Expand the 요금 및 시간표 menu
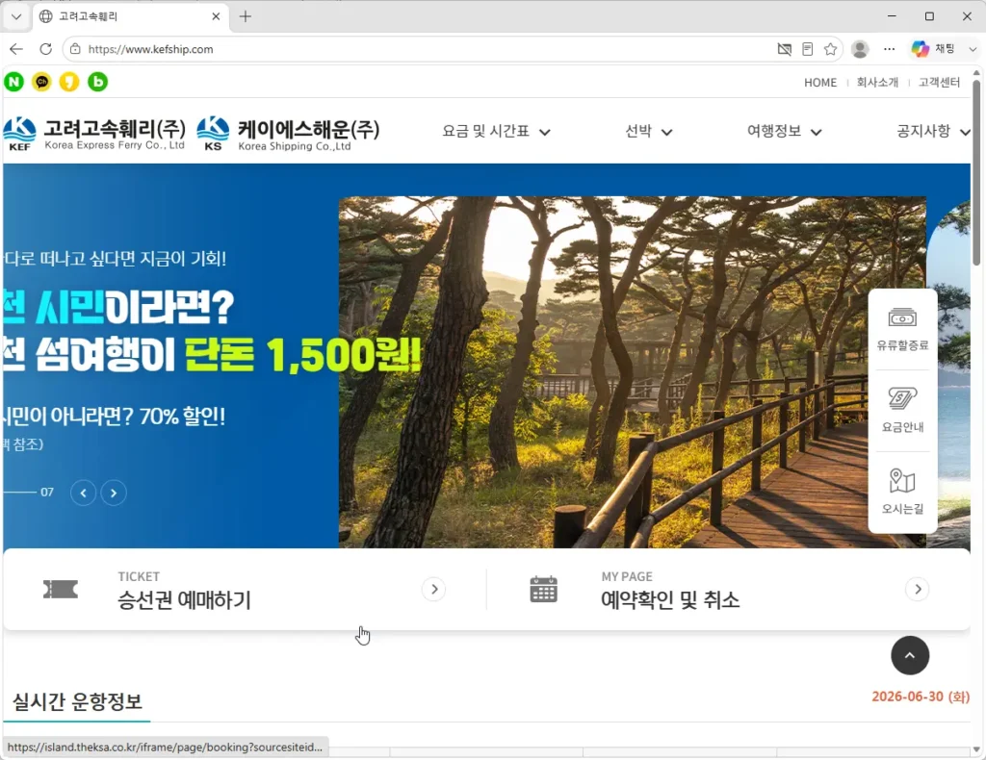 point(496,131)
